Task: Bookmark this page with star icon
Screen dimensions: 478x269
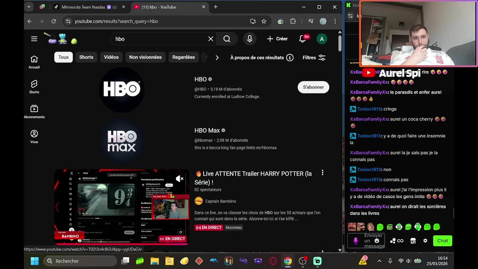Action: [264, 21]
